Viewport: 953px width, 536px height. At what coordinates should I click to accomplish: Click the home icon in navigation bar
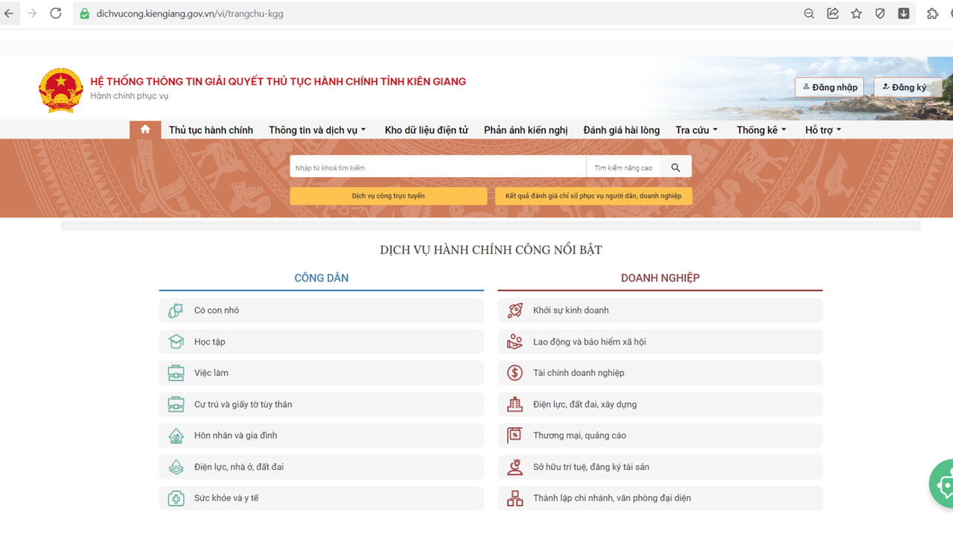pyautogui.click(x=145, y=130)
